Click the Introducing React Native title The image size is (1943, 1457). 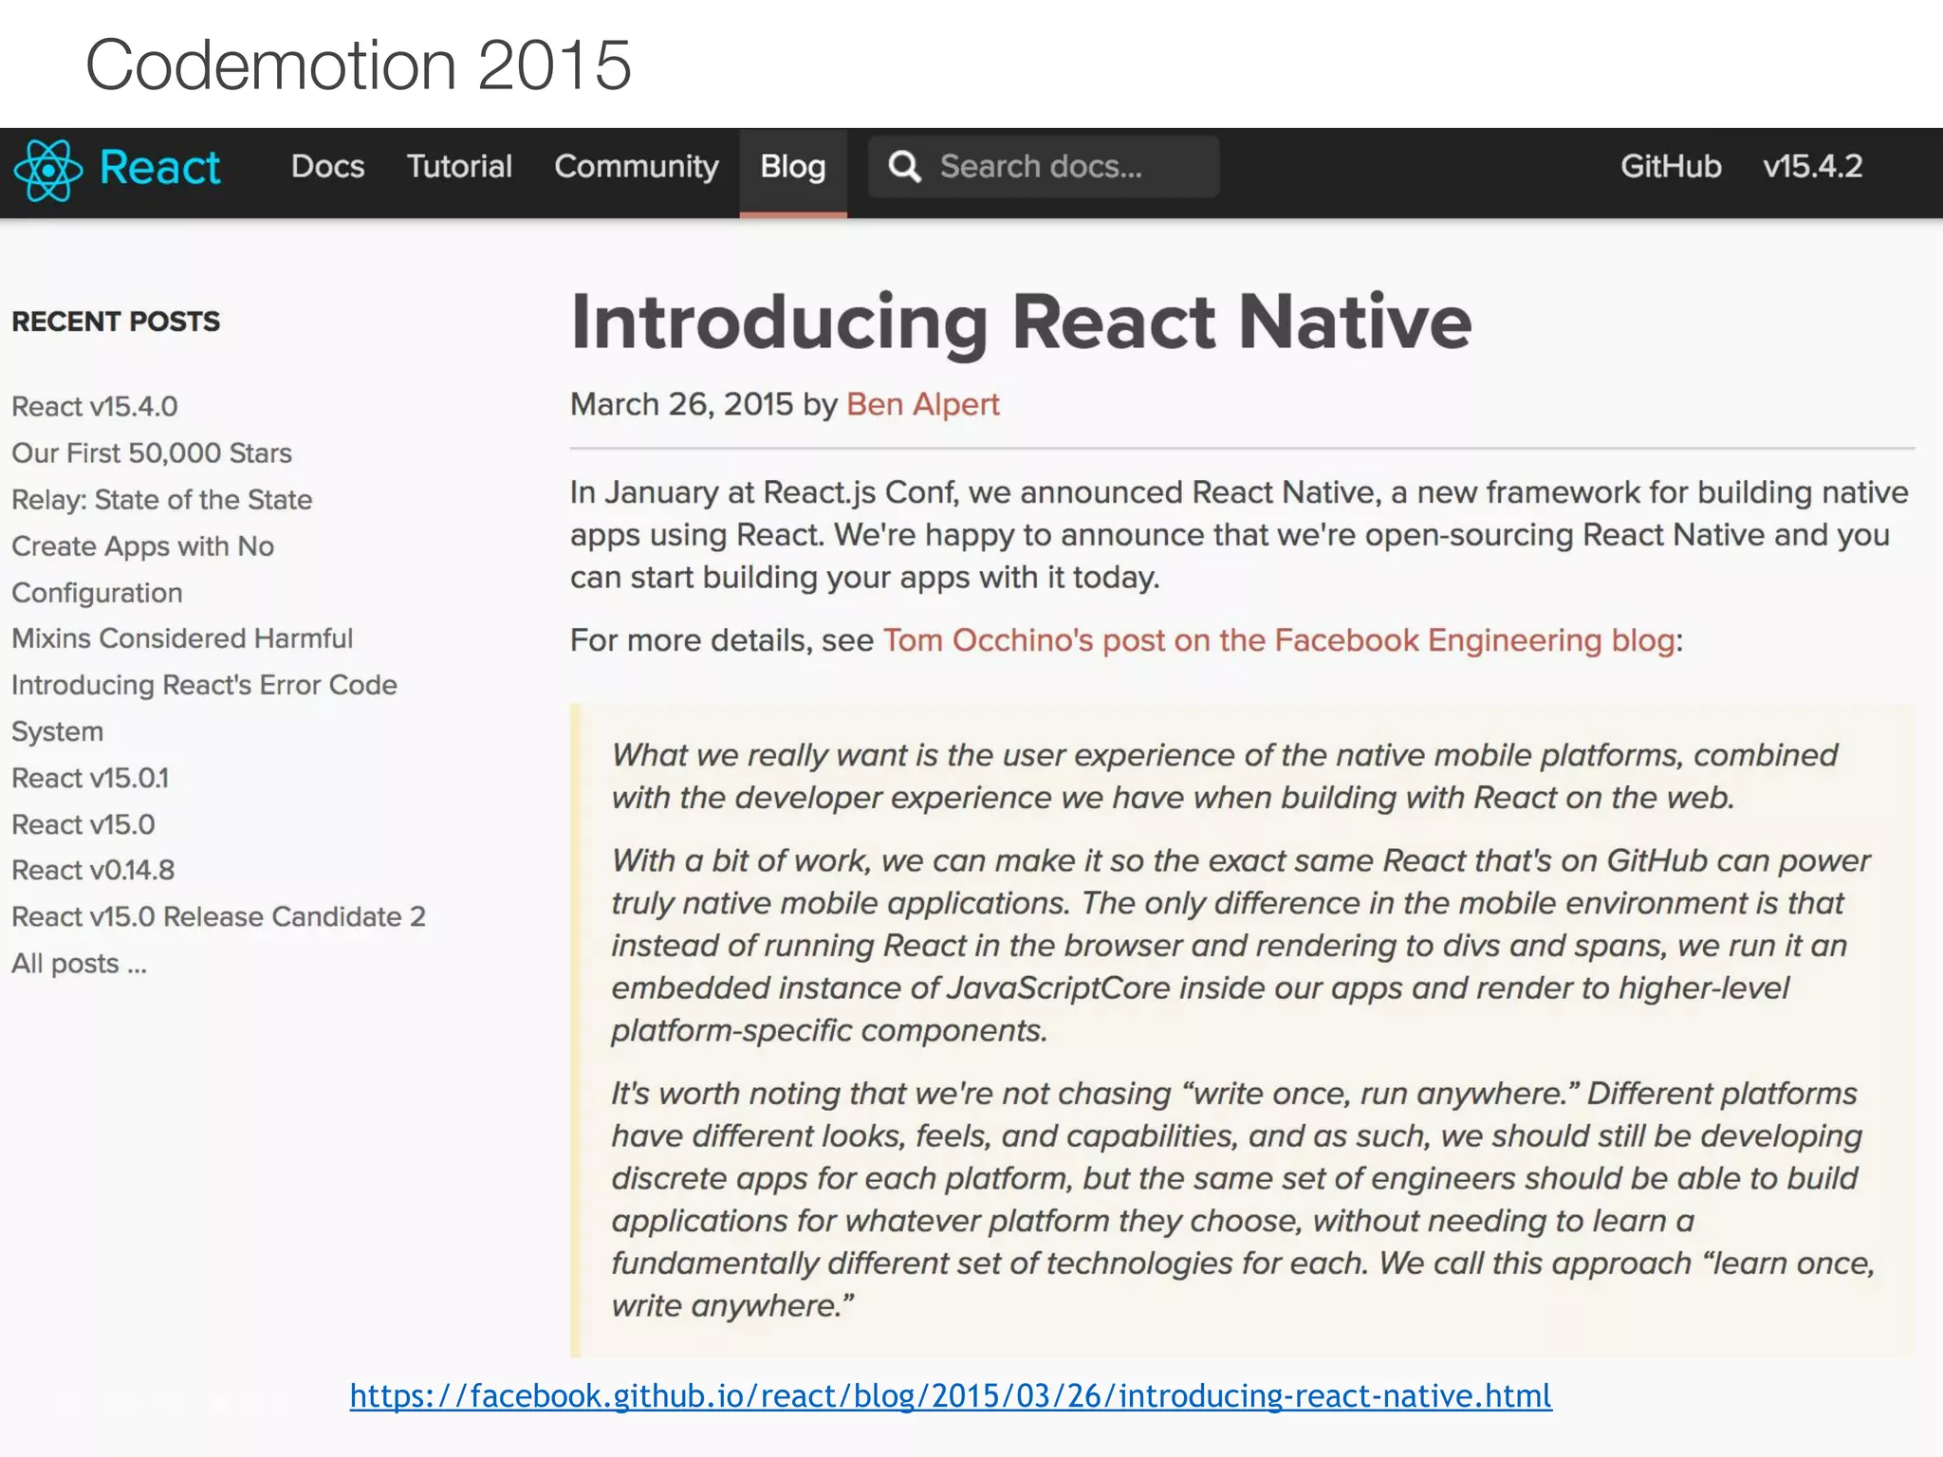1021,323
